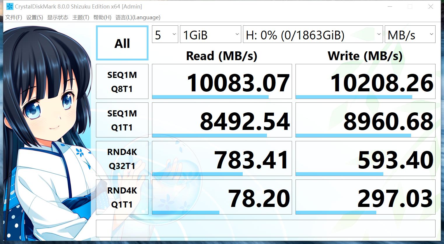The image size is (444, 244).
Task: Click the Write (MB/s) column header
Action: point(365,56)
